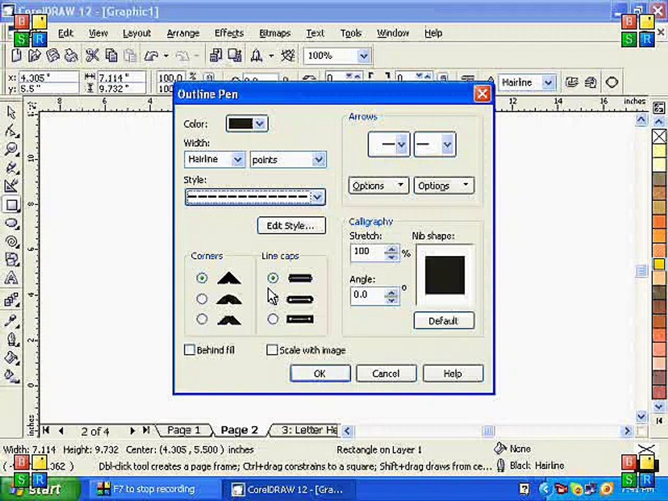Open the Arrange menu
Image resolution: width=668 pixels, height=501 pixels.
pyautogui.click(x=183, y=33)
